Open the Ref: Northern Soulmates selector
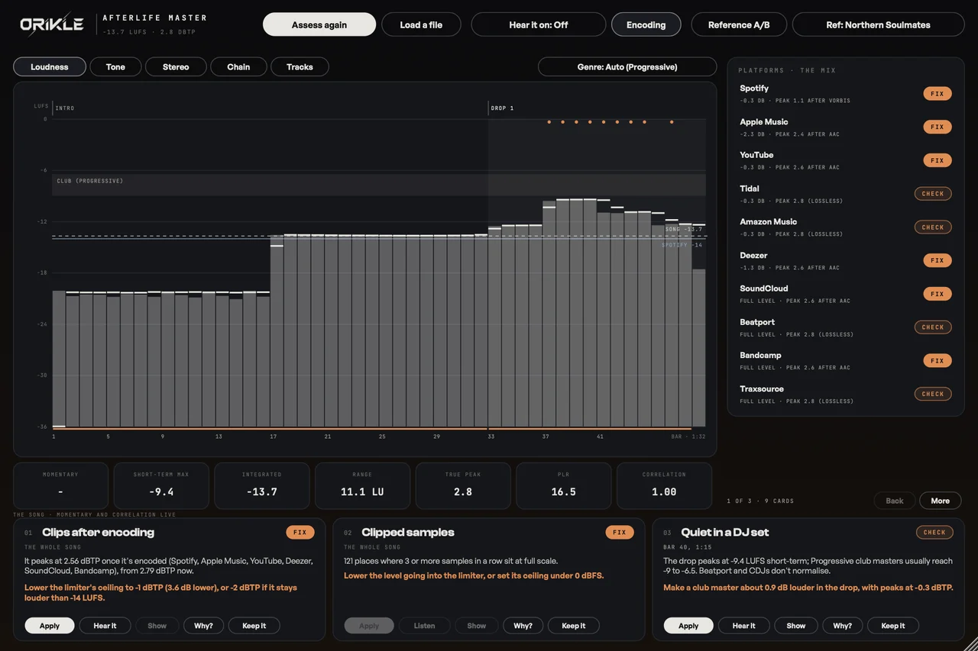The height and width of the screenshot is (651, 978). pos(879,24)
